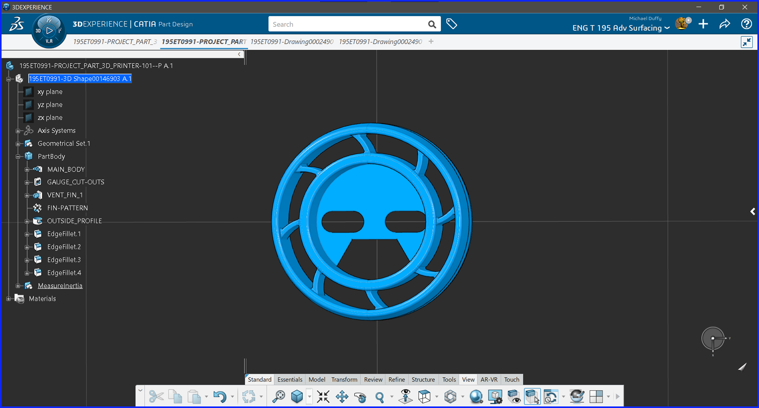This screenshot has width=759, height=408.
Task: Switch to the Essentials tab
Action: 290,380
